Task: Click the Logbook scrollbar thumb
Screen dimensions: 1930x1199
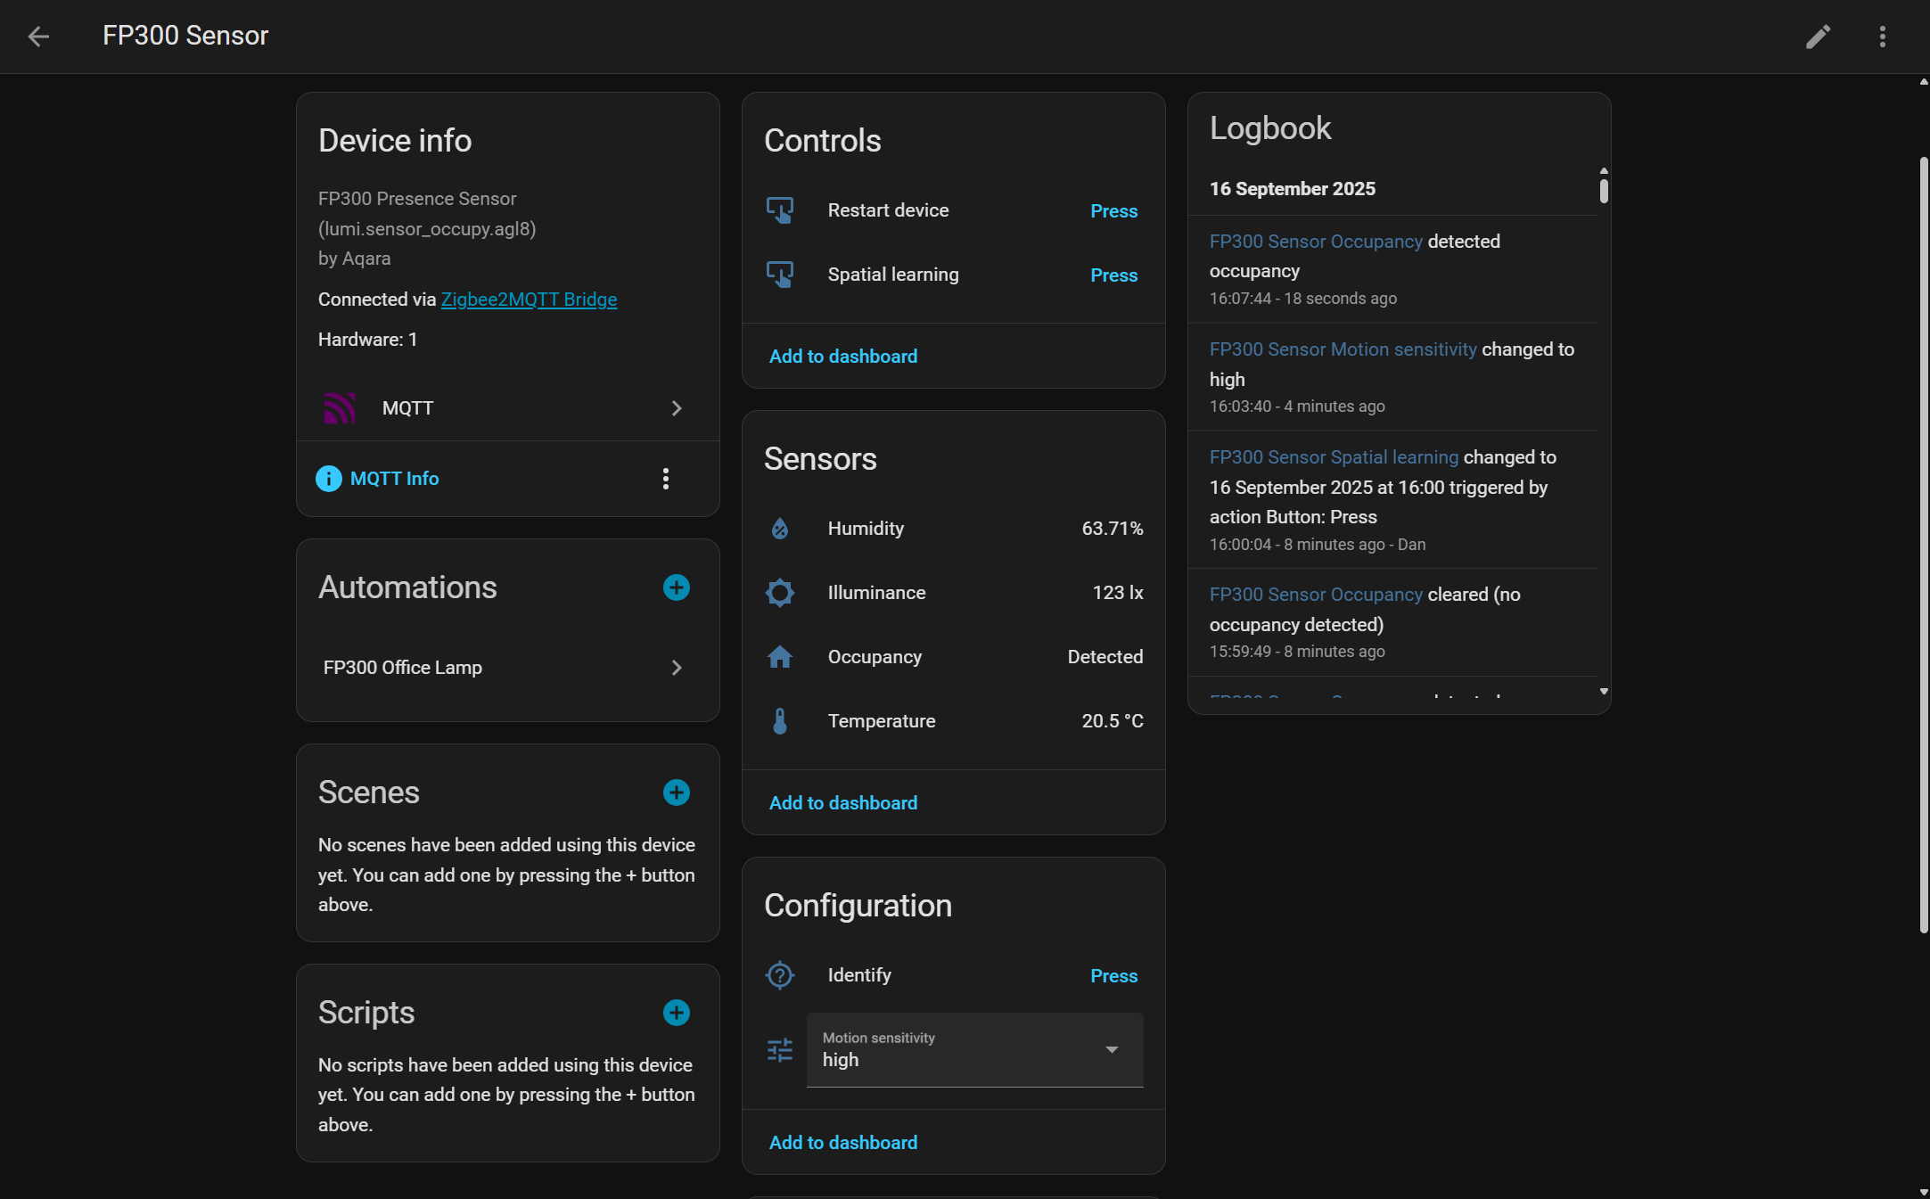Action: 1603,191
